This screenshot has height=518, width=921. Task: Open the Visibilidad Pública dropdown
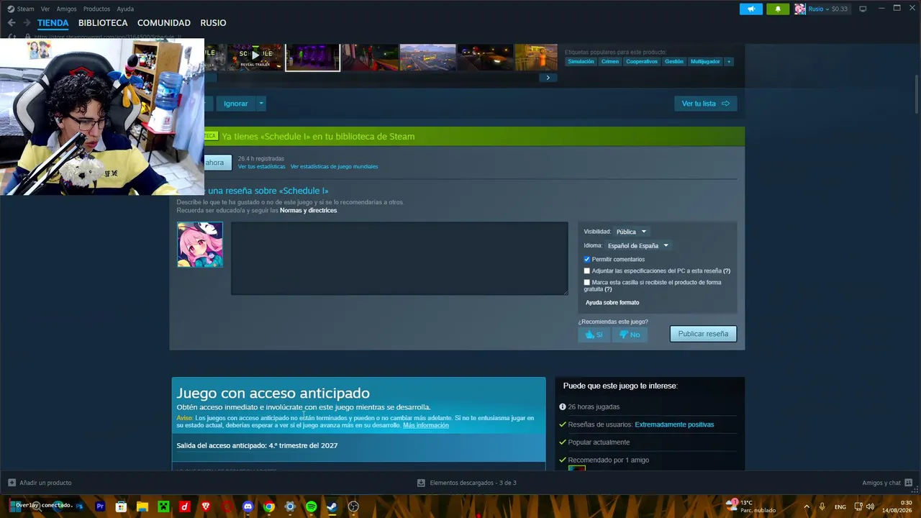point(631,232)
